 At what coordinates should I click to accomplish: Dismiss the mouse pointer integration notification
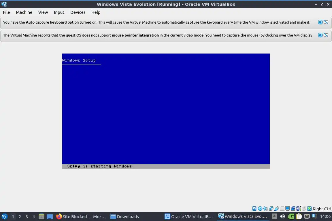click(x=320, y=35)
